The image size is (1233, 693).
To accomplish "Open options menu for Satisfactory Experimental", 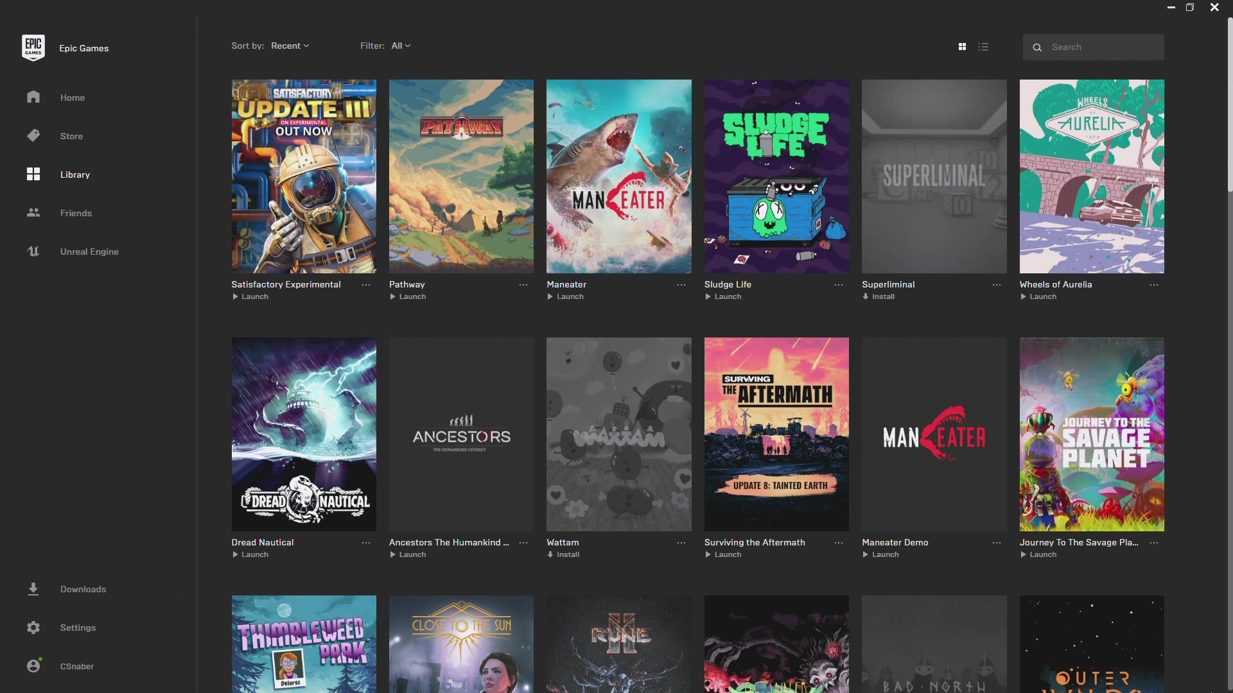I will (x=366, y=284).
